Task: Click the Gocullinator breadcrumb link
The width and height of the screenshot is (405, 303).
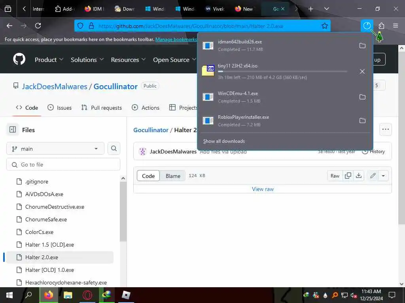Action: [x=151, y=130]
